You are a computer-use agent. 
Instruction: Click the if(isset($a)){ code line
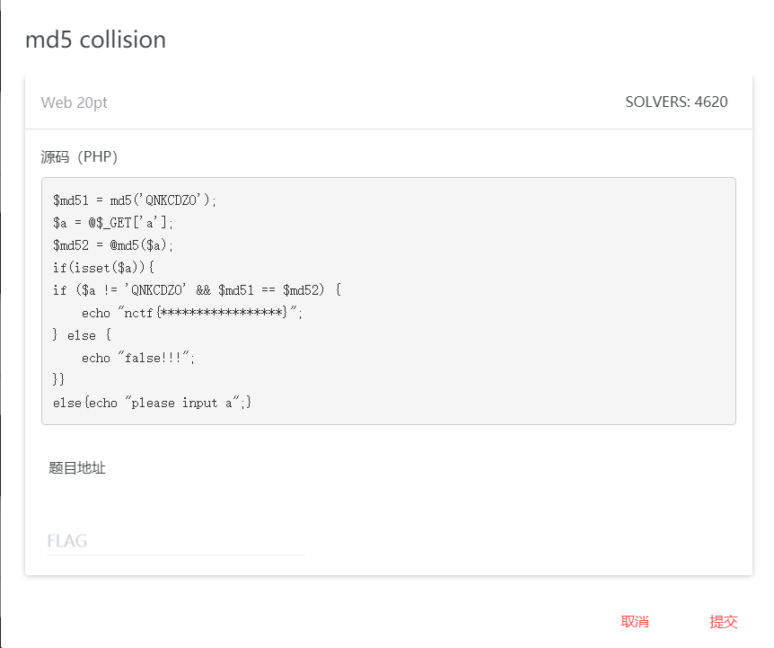pos(103,268)
